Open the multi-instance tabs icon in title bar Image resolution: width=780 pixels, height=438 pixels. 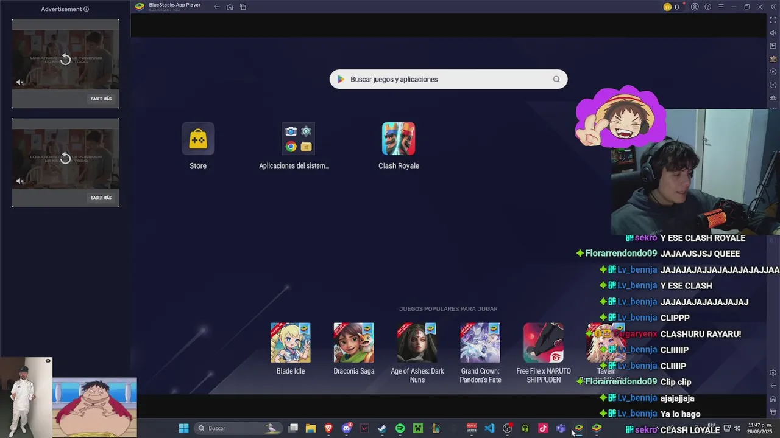tap(243, 7)
